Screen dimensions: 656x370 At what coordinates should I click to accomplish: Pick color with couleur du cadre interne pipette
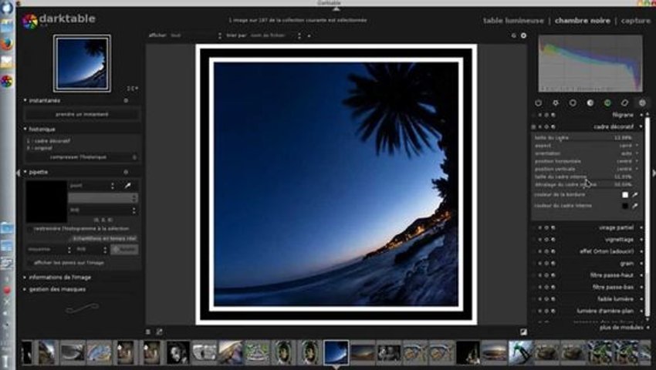tap(635, 206)
